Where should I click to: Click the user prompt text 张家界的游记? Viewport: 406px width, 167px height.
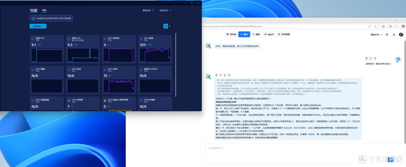pos(378,64)
